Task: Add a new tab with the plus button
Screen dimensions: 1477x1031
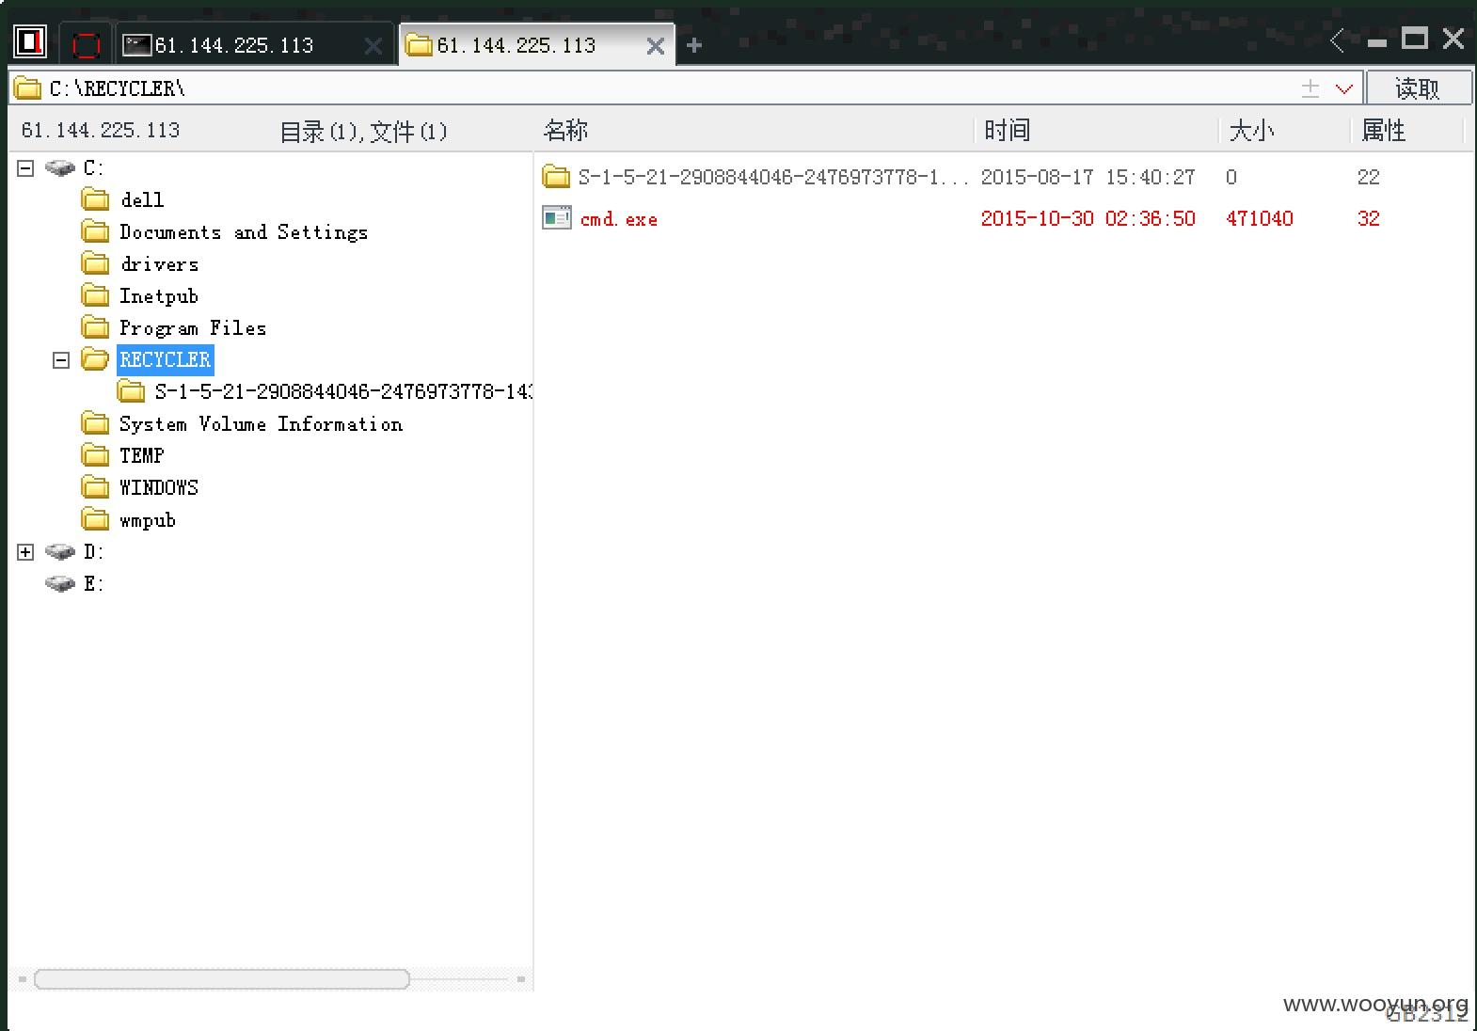Action: pos(694,45)
